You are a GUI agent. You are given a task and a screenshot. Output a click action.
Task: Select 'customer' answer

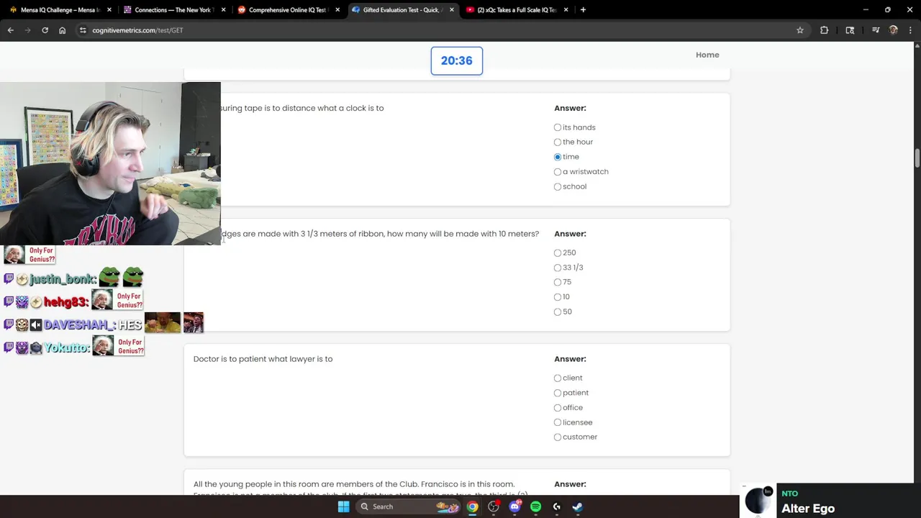click(x=558, y=437)
